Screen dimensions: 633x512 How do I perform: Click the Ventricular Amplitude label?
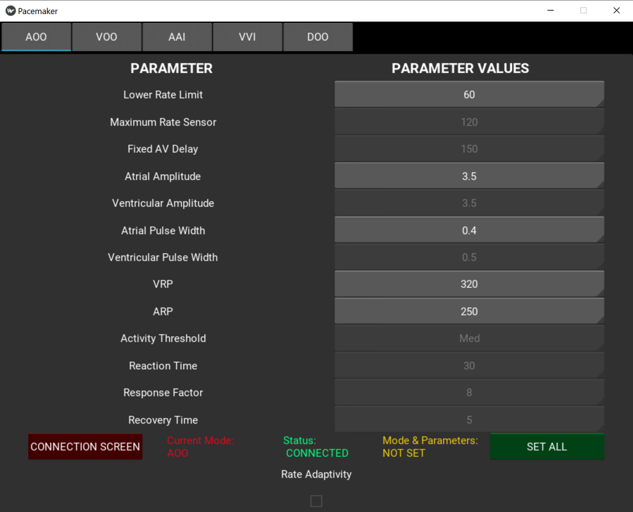pos(163,203)
